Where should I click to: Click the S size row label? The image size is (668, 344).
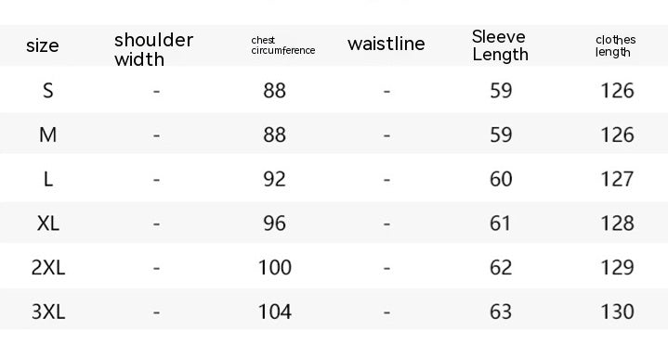pyautogui.click(x=48, y=91)
